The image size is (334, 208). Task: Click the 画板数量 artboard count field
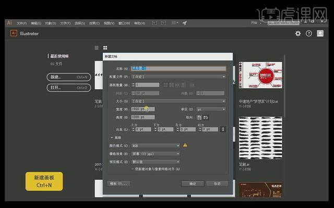click(147, 85)
